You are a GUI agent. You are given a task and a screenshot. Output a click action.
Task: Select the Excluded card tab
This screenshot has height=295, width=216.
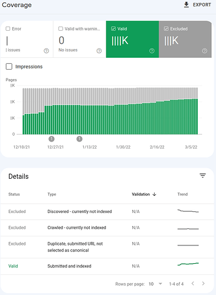(185, 39)
